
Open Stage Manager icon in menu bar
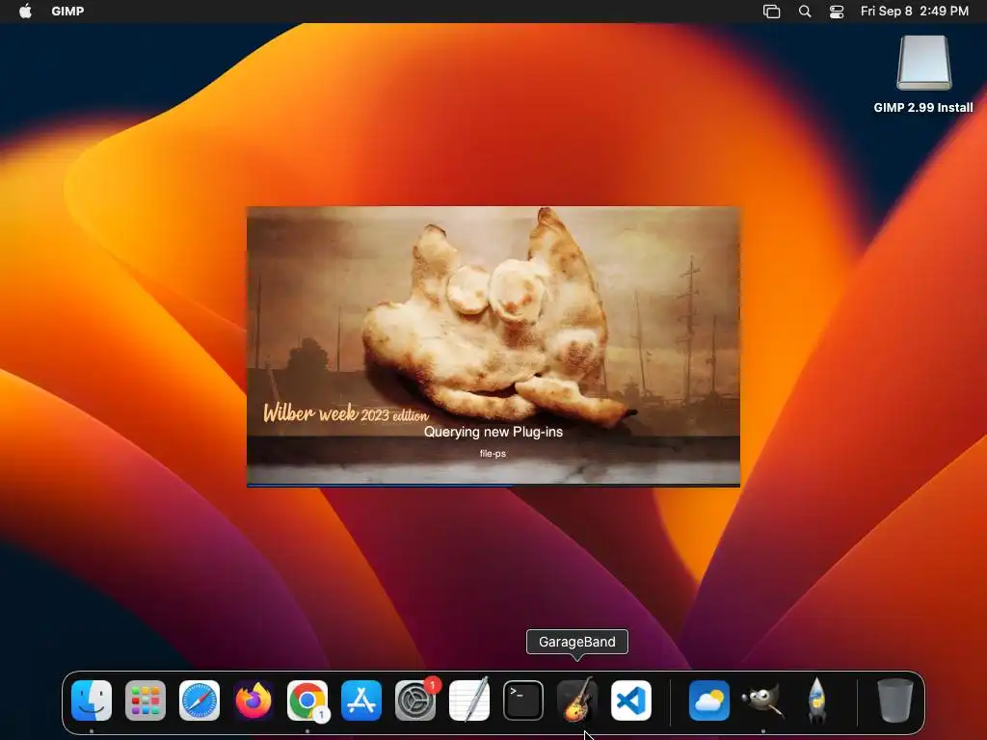pyautogui.click(x=772, y=12)
